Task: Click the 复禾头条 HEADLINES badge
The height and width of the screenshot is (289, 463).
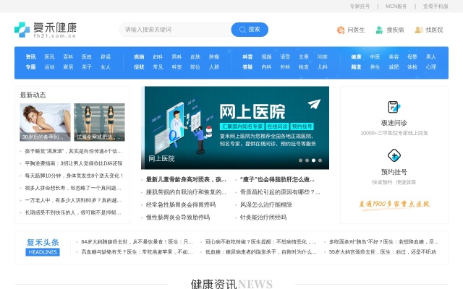Action: pyautogui.click(x=43, y=247)
